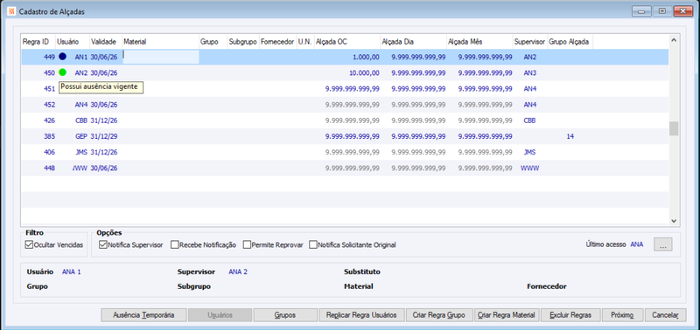This screenshot has width=700, height=330.
Task: Click the Validade column header
Action: click(105, 42)
